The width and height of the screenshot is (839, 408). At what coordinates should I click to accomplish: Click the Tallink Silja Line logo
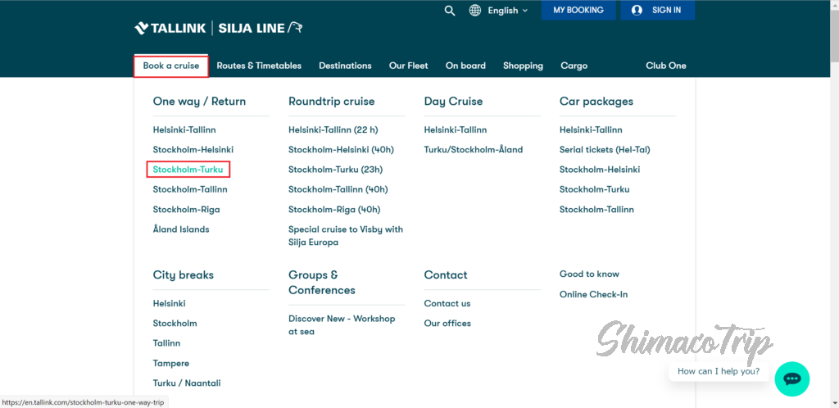click(x=218, y=29)
